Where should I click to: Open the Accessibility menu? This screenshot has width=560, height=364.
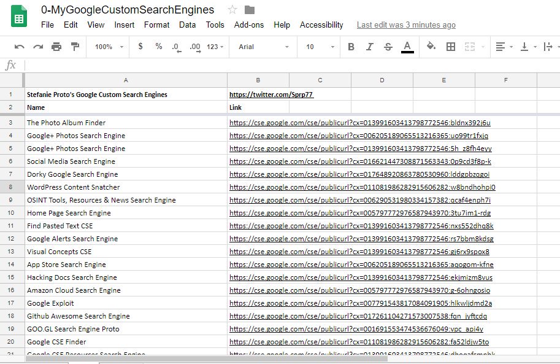(321, 25)
